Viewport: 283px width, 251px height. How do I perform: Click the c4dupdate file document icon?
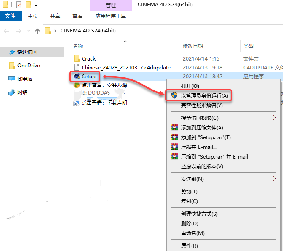(x=77, y=67)
